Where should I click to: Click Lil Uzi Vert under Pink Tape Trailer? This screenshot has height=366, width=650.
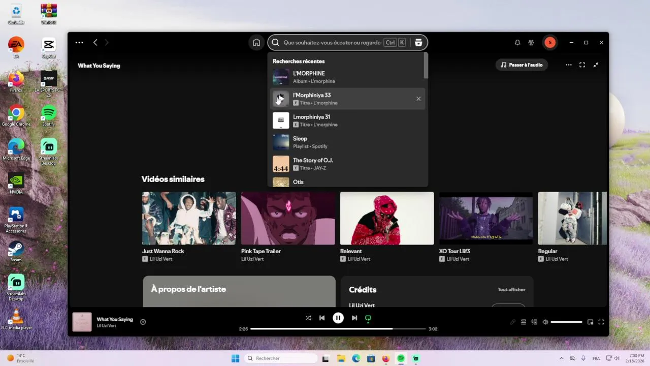tap(252, 259)
